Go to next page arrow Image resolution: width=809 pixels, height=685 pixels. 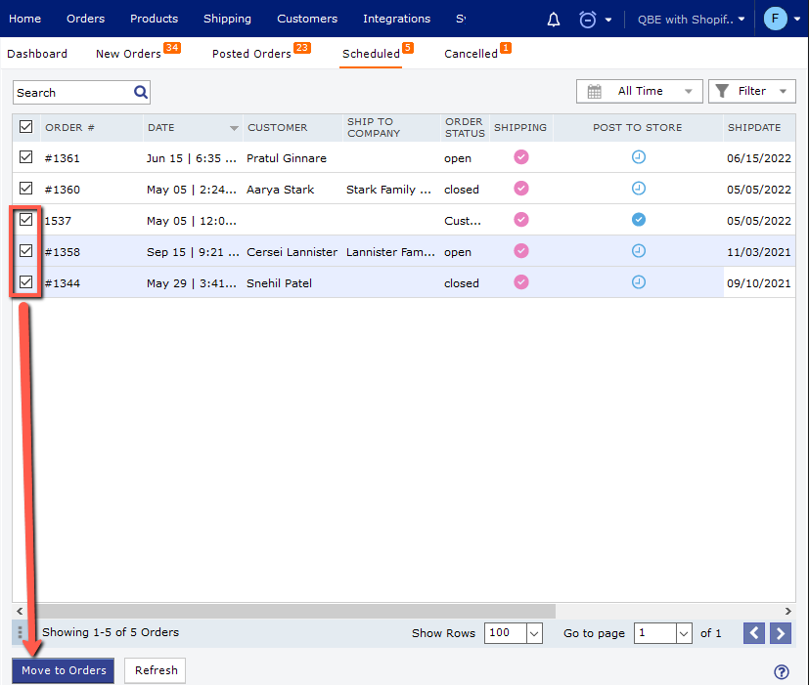pyautogui.click(x=780, y=633)
